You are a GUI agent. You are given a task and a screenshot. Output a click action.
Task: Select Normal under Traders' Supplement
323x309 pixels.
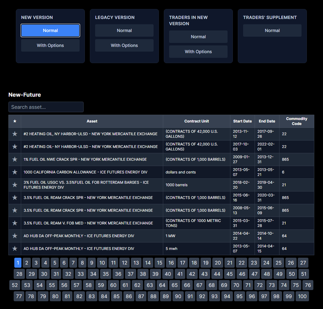pos(272,30)
